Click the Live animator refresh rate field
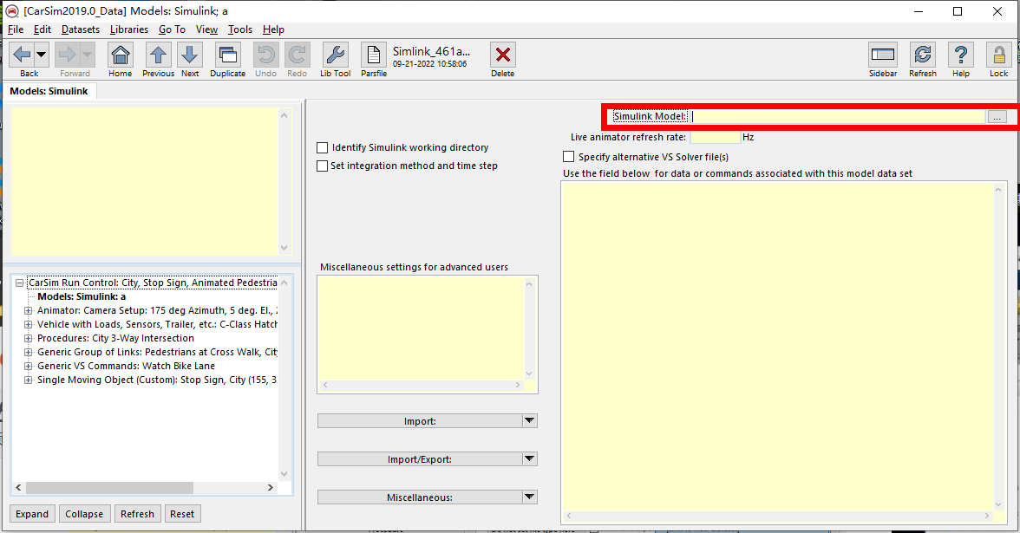 715,137
